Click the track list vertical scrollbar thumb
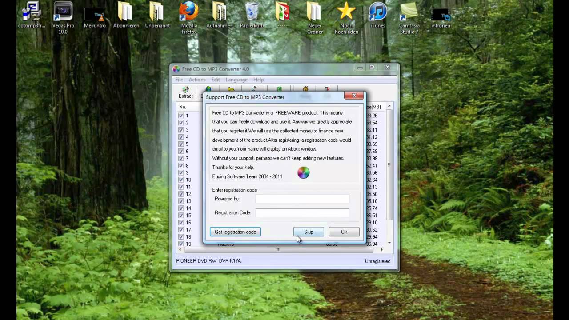569x320 pixels. (x=389, y=165)
